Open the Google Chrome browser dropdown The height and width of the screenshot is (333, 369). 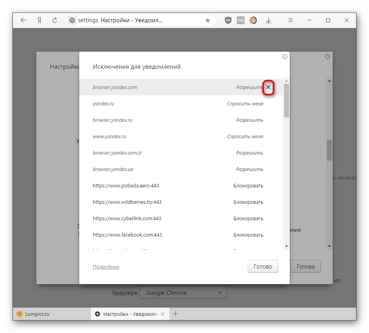183,292
